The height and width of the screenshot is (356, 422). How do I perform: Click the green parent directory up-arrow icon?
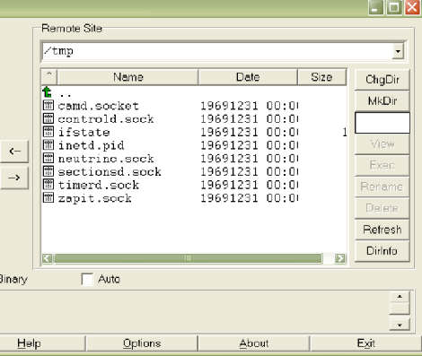(47, 92)
